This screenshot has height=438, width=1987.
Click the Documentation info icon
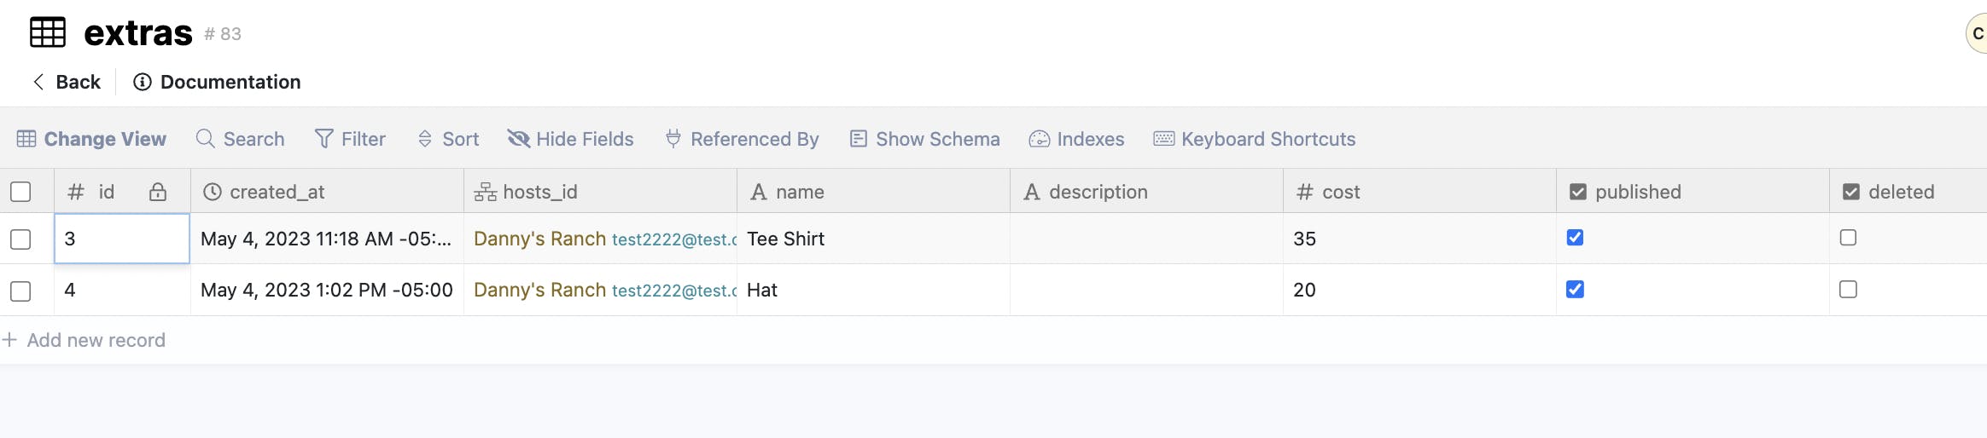[x=143, y=82]
